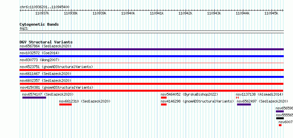Click the purple bar under nsv656598
The width and height of the screenshot is (293, 138).
coord(280,111)
